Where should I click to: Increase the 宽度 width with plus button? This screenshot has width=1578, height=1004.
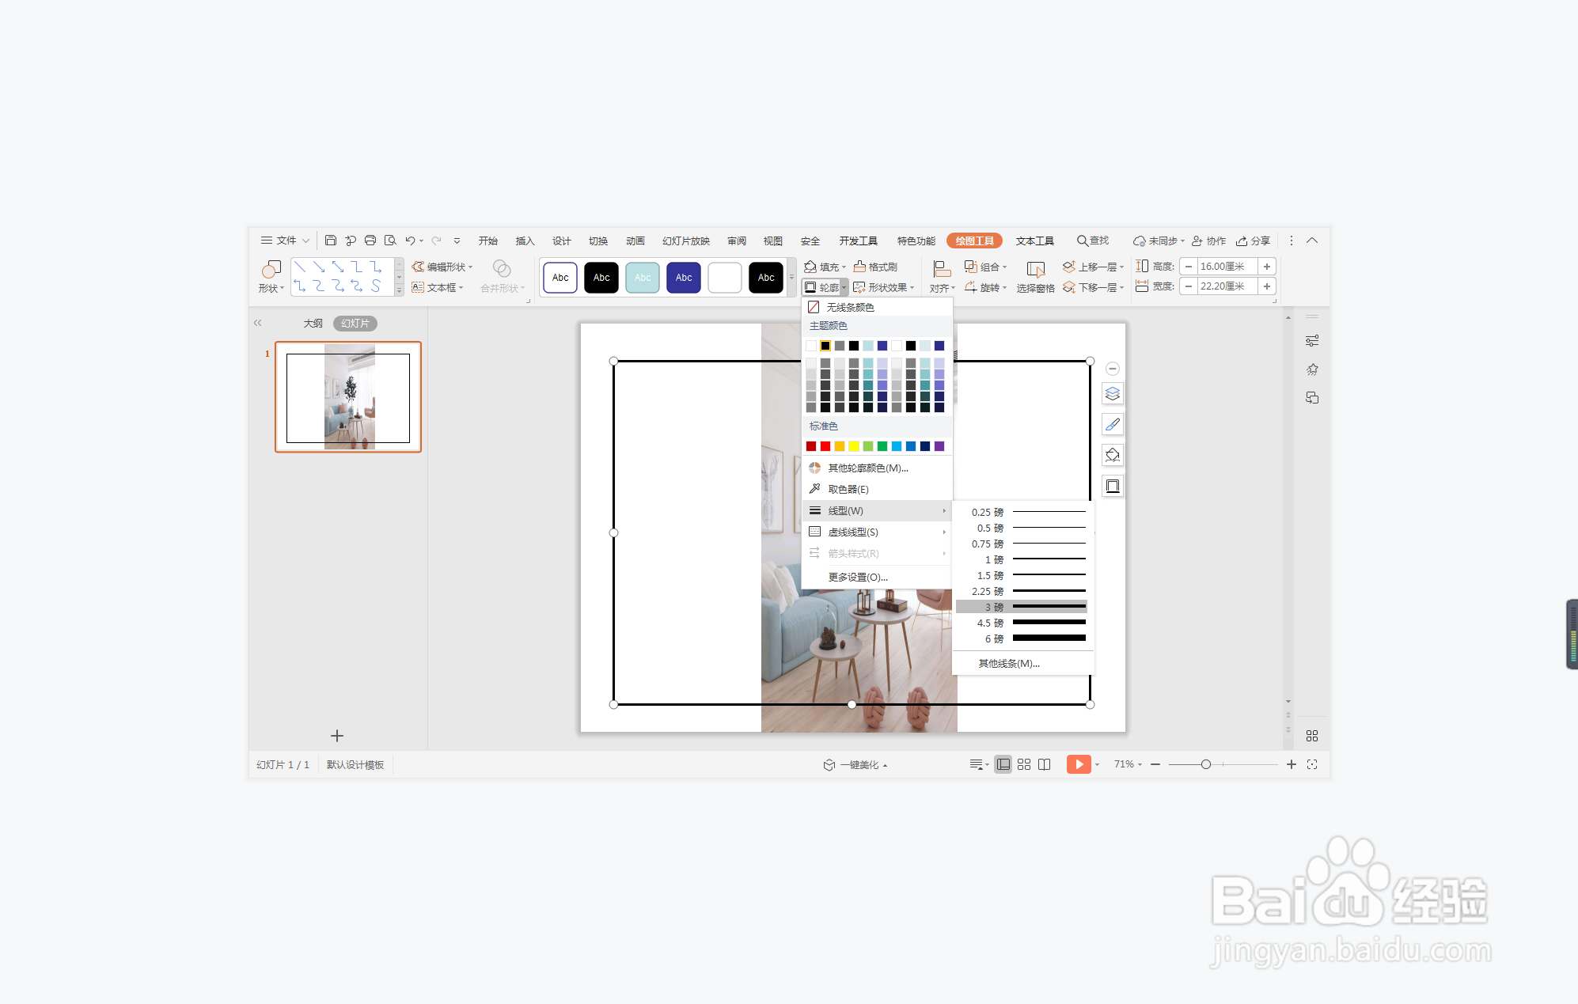click(x=1267, y=286)
